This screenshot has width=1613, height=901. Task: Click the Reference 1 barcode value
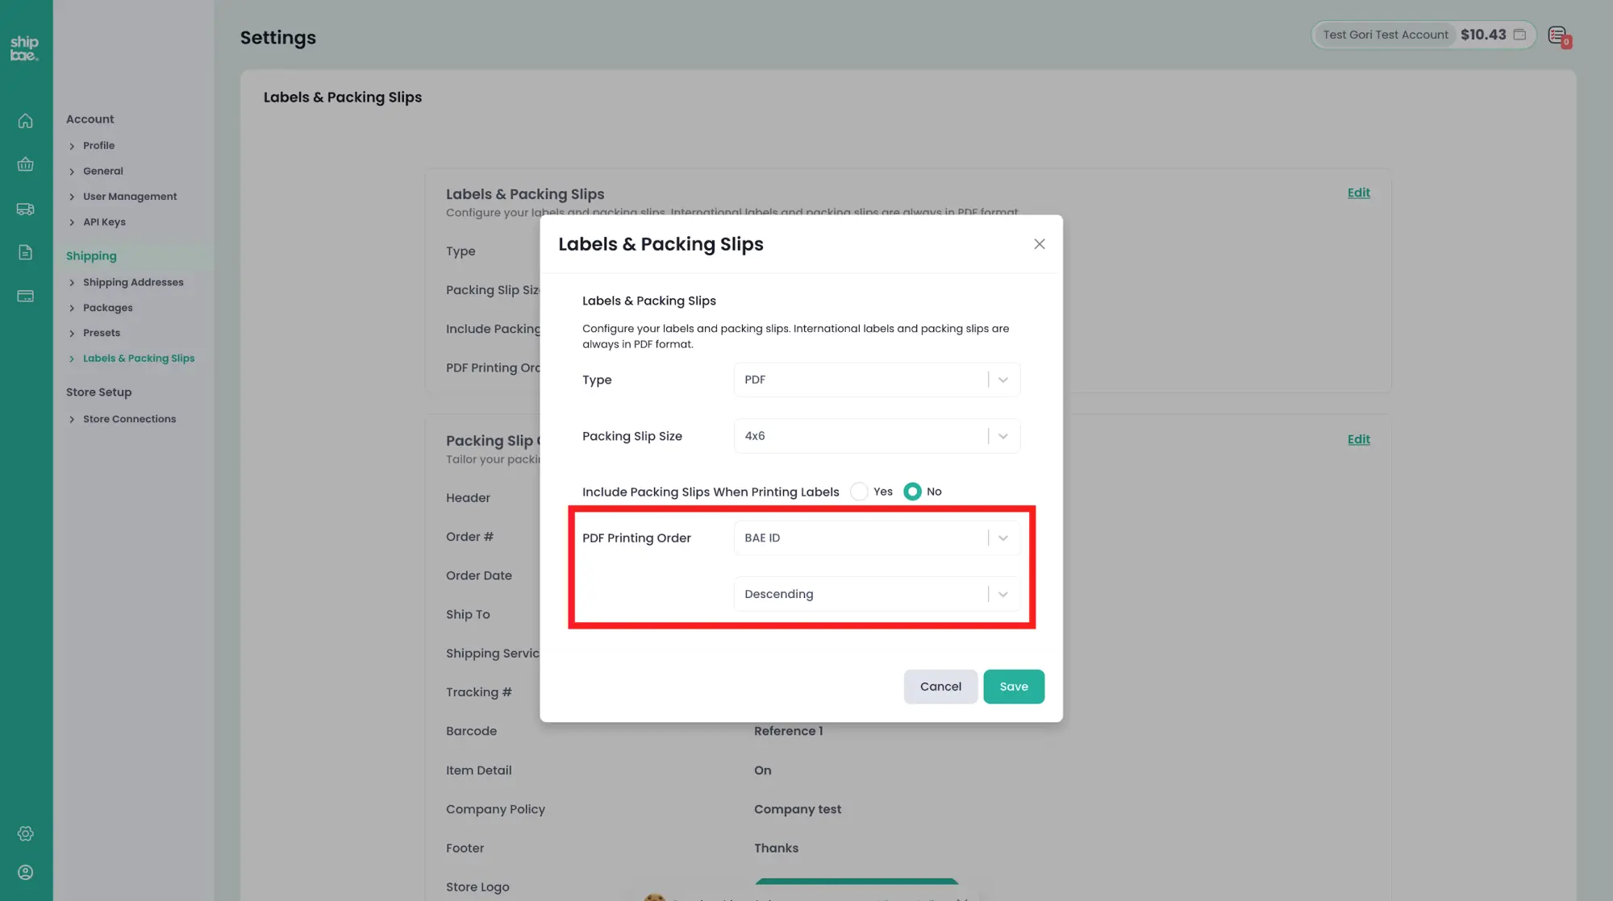pyautogui.click(x=788, y=731)
